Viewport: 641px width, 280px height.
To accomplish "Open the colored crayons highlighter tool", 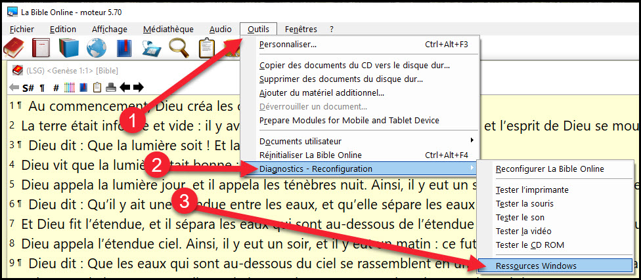I will (x=70, y=87).
